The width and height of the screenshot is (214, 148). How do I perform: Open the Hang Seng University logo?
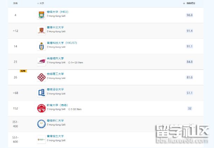pos(41,139)
